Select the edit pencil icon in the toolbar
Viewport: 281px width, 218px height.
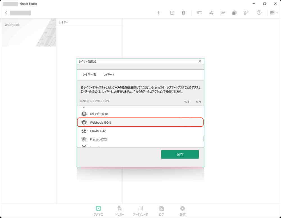[172, 13]
